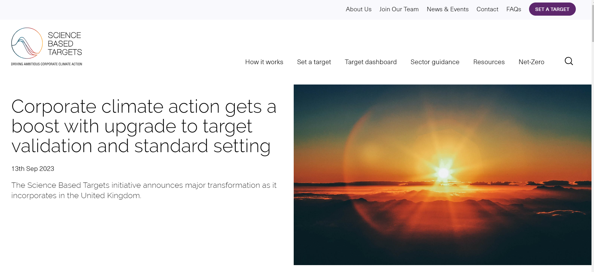Viewport: 594px width, 272px height.
Task: Click the article summary paragraph text
Action: [x=144, y=190]
